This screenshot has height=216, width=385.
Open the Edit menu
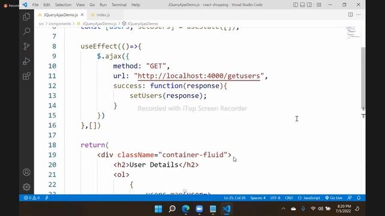coord(47,5)
